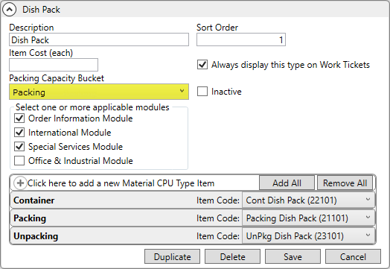This screenshot has width=390, height=269.
Task: Toggle Always display on Work Tickets checkbox
Action: 202,65
